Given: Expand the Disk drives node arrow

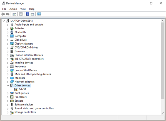Looking at the screenshot, I should 8,40.
